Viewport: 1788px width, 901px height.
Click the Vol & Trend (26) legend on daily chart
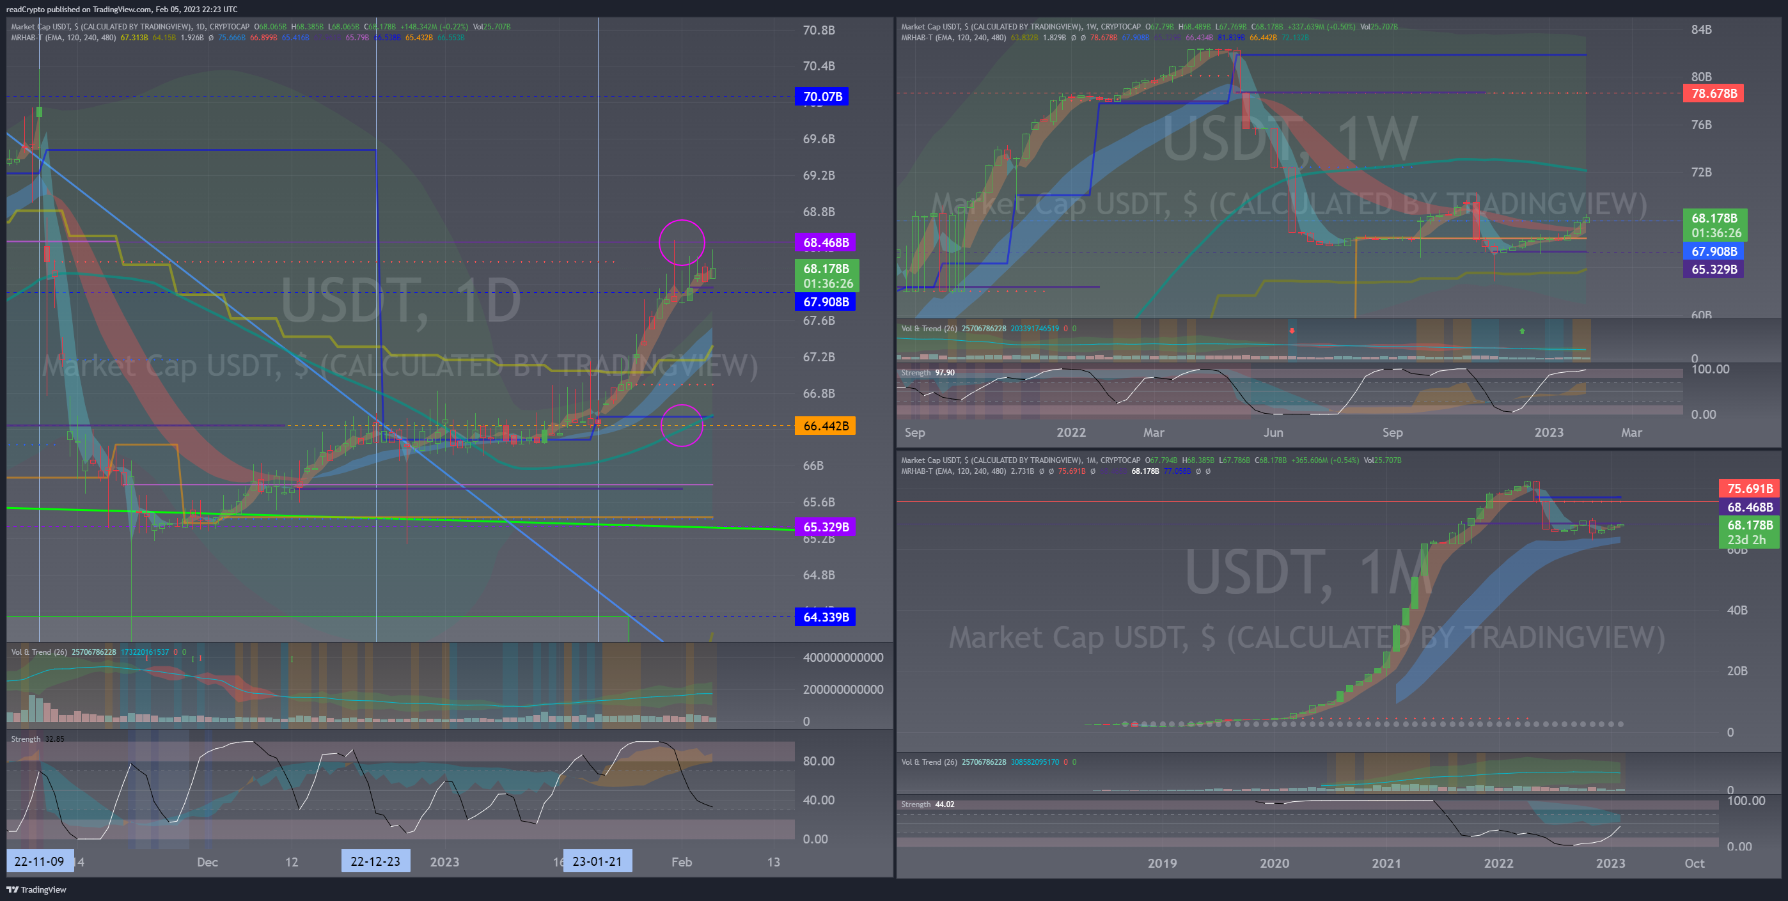pos(39,652)
